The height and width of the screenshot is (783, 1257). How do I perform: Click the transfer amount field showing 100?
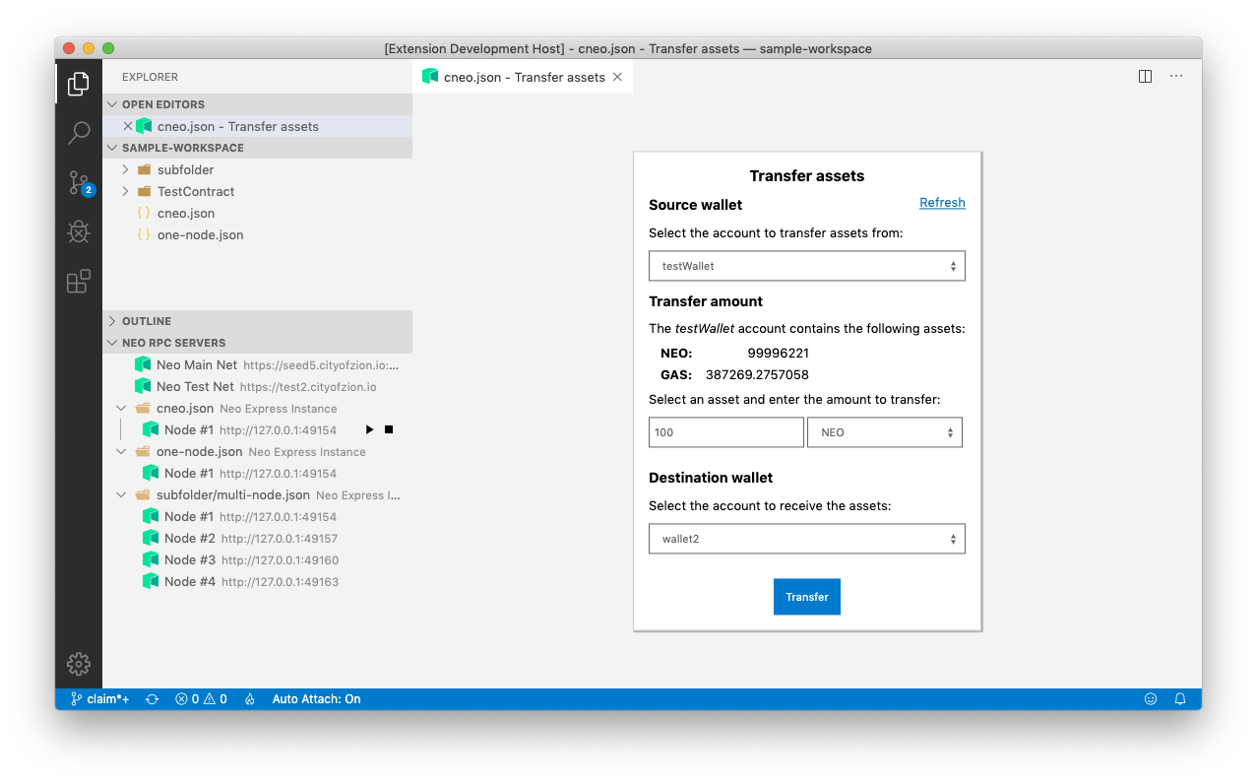point(726,432)
